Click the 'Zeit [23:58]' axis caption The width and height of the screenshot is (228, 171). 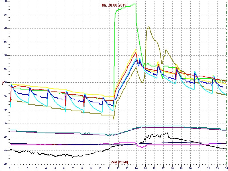(119, 162)
